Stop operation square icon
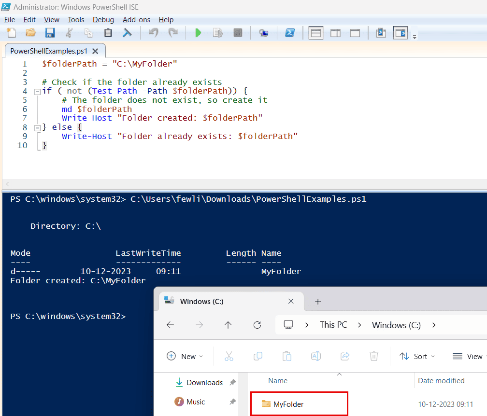The width and height of the screenshot is (487, 416). click(238, 32)
